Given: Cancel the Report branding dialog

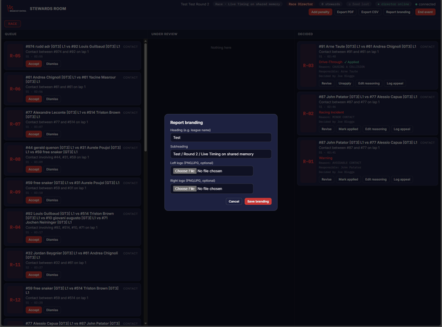Looking at the screenshot, I should coord(233,201).
